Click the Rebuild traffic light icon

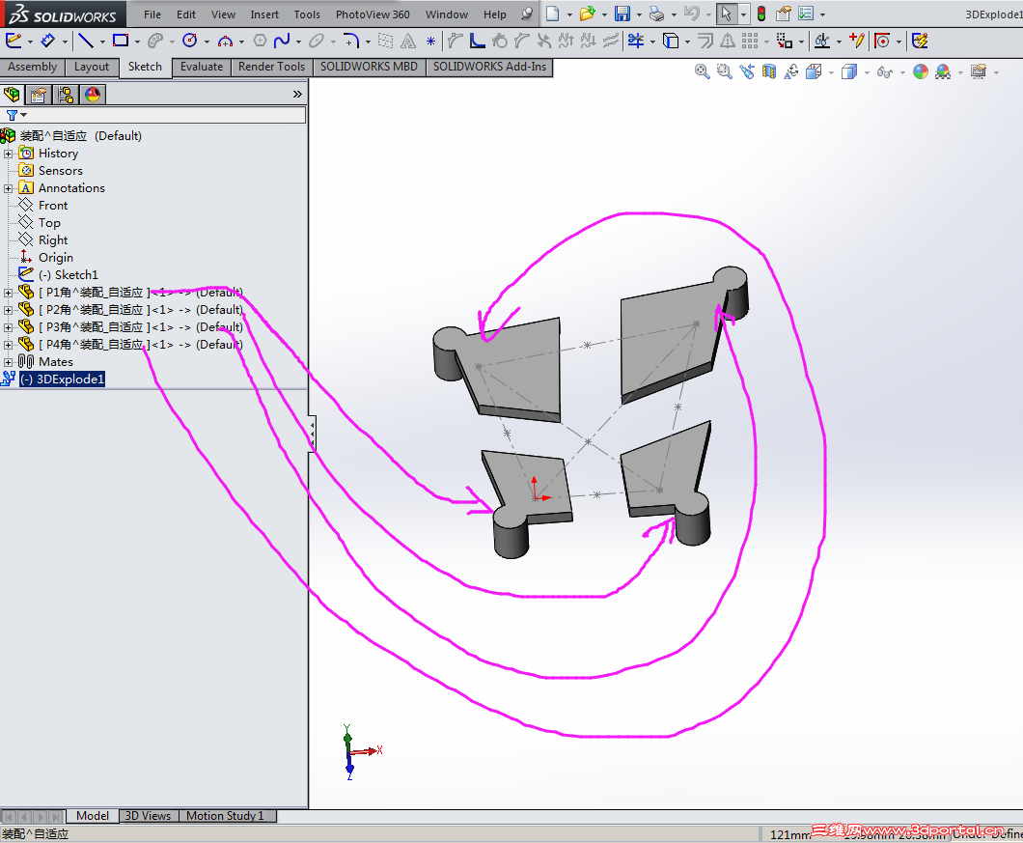pyautogui.click(x=761, y=14)
